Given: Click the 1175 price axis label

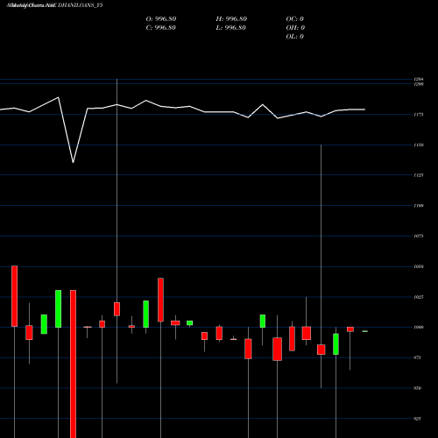Looking at the screenshot, I should [x=419, y=115].
